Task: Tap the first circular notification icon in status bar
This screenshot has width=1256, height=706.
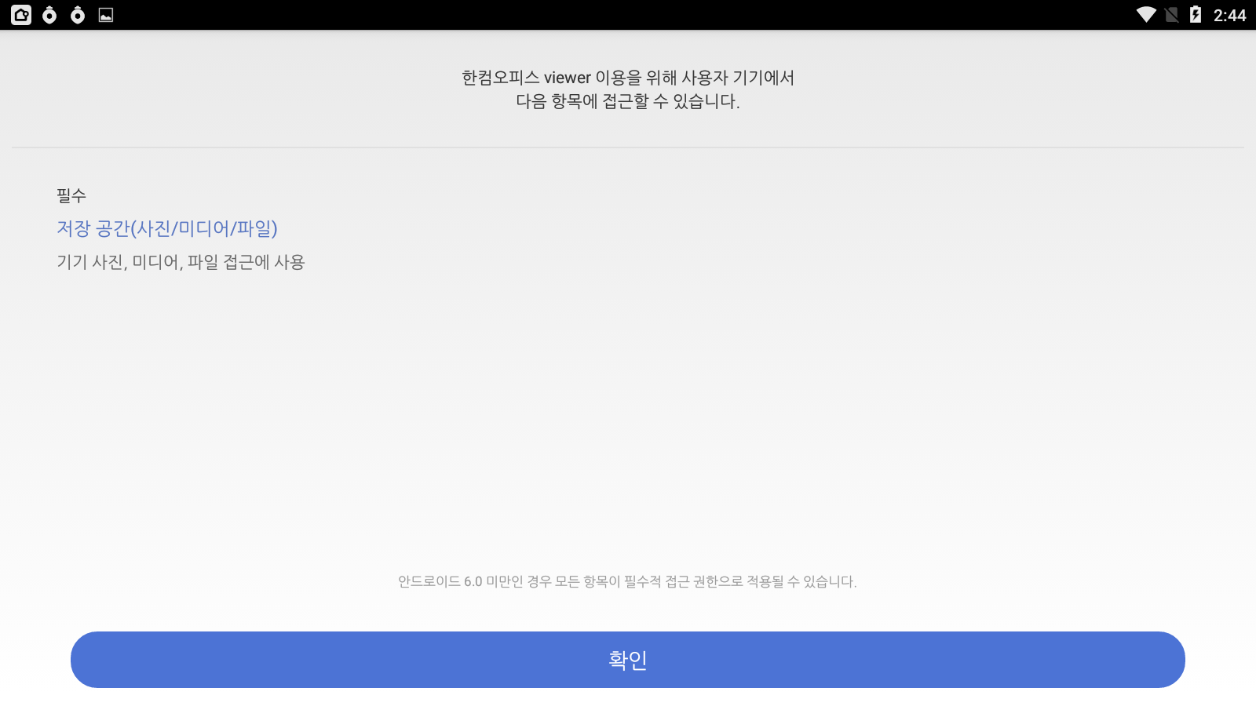Action: (49, 15)
